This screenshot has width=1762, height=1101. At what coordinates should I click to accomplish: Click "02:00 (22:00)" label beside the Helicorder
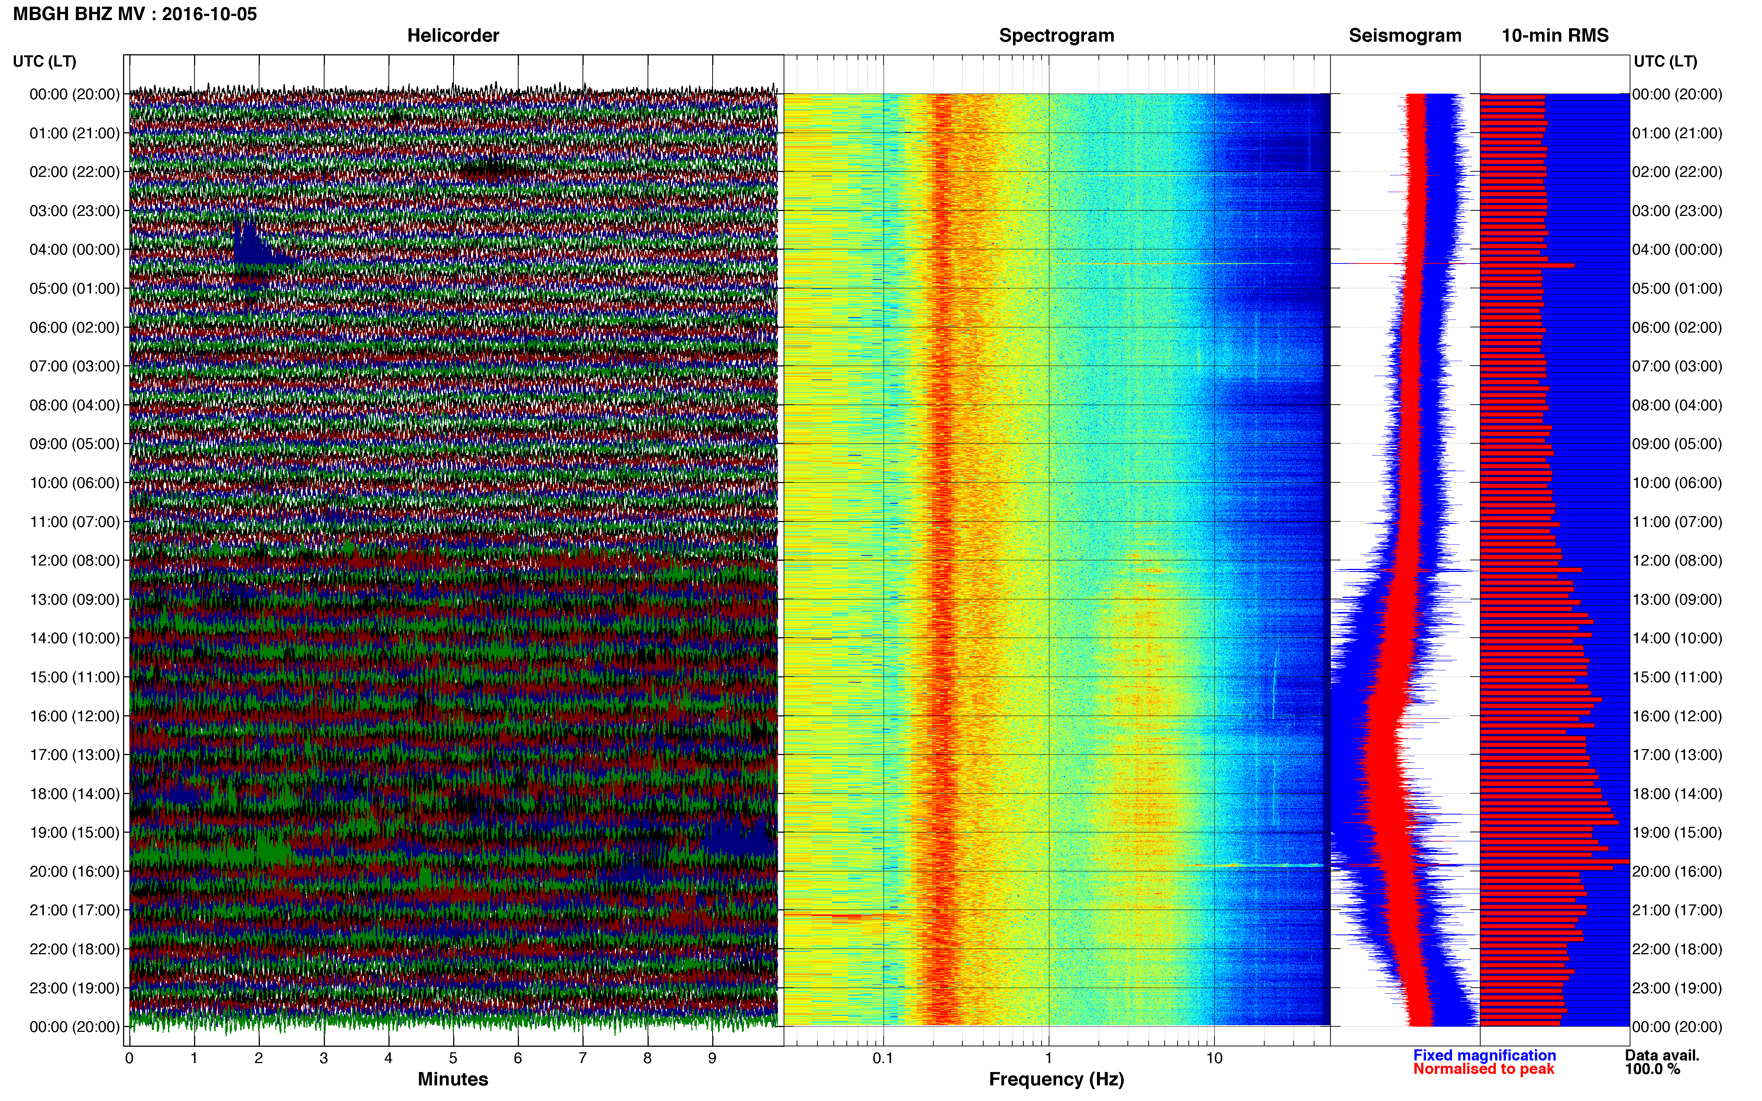74,172
